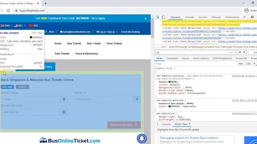Screen dimensions: 257x144
Task: Click the Destination input field
Action: point(104,99)
